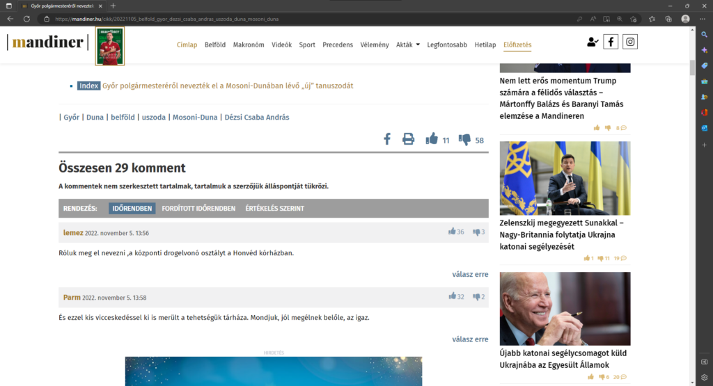Click the Dézsi Csaba András tag
Image resolution: width=713 pixels, height=386 pixels.
click(x=256, y=118)
